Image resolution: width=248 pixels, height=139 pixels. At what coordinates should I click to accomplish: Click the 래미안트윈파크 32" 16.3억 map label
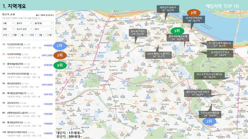tap(168, 9)
